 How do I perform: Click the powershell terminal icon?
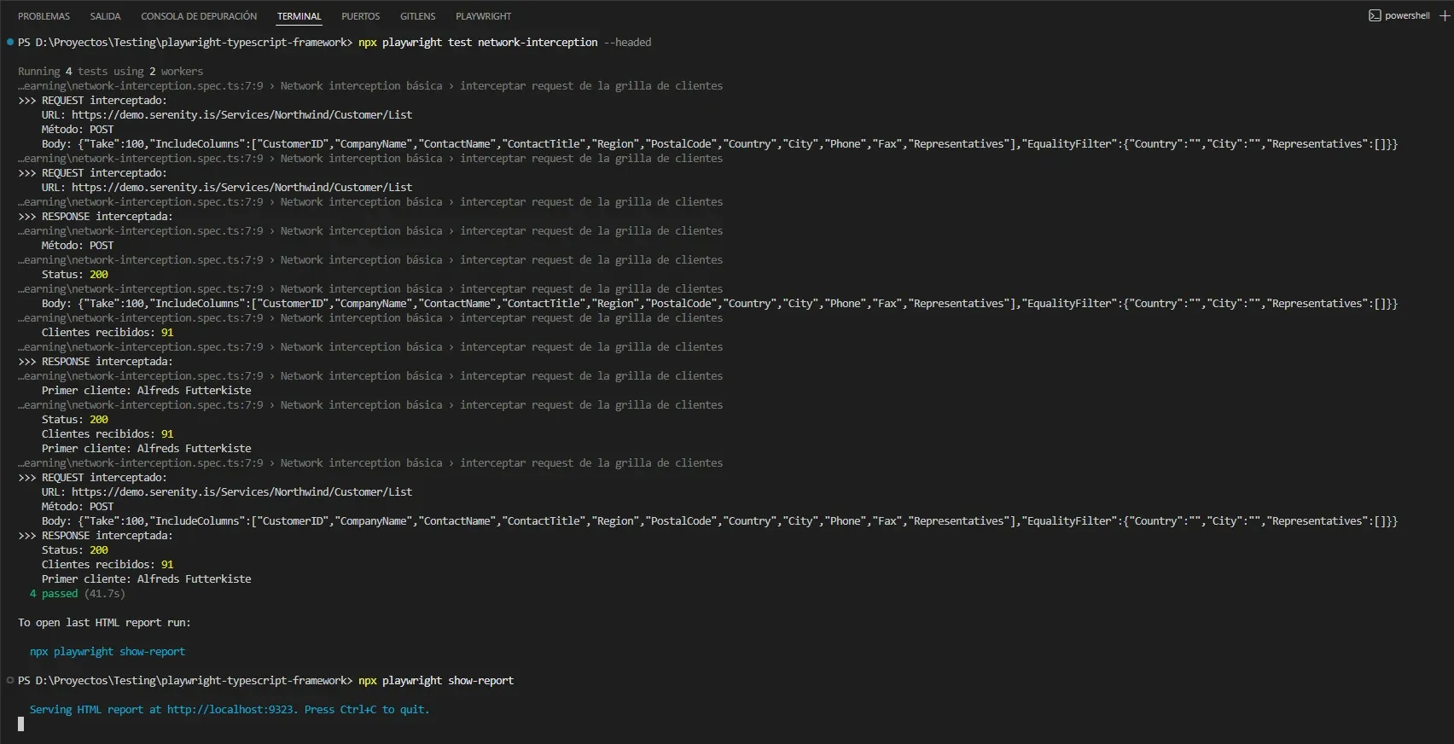[x=1375, y=15]
